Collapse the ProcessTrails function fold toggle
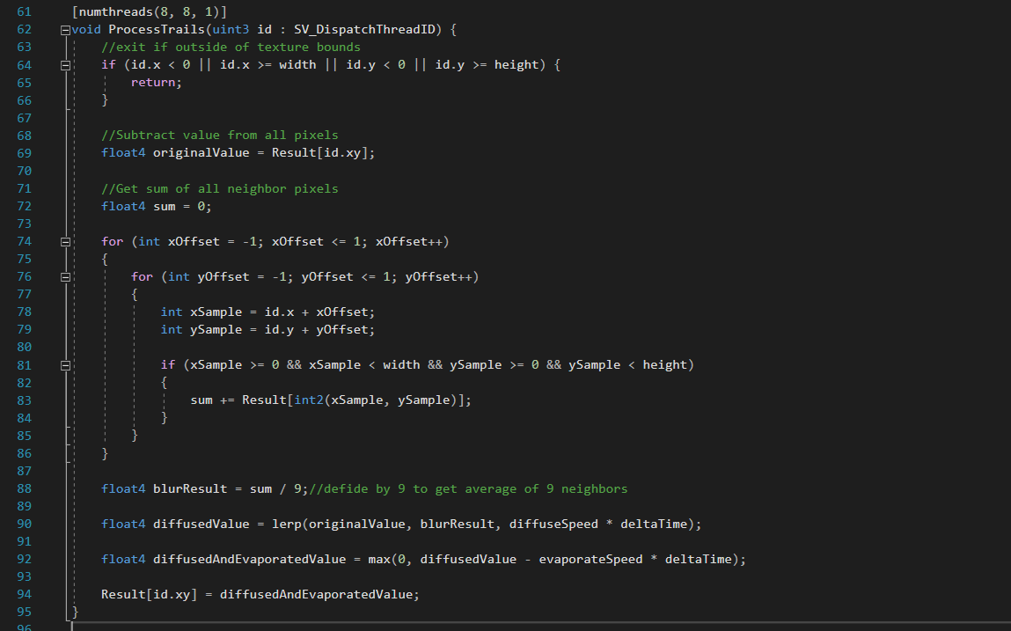This screenshot has height=631, width=1011. (x=65, y=30)
